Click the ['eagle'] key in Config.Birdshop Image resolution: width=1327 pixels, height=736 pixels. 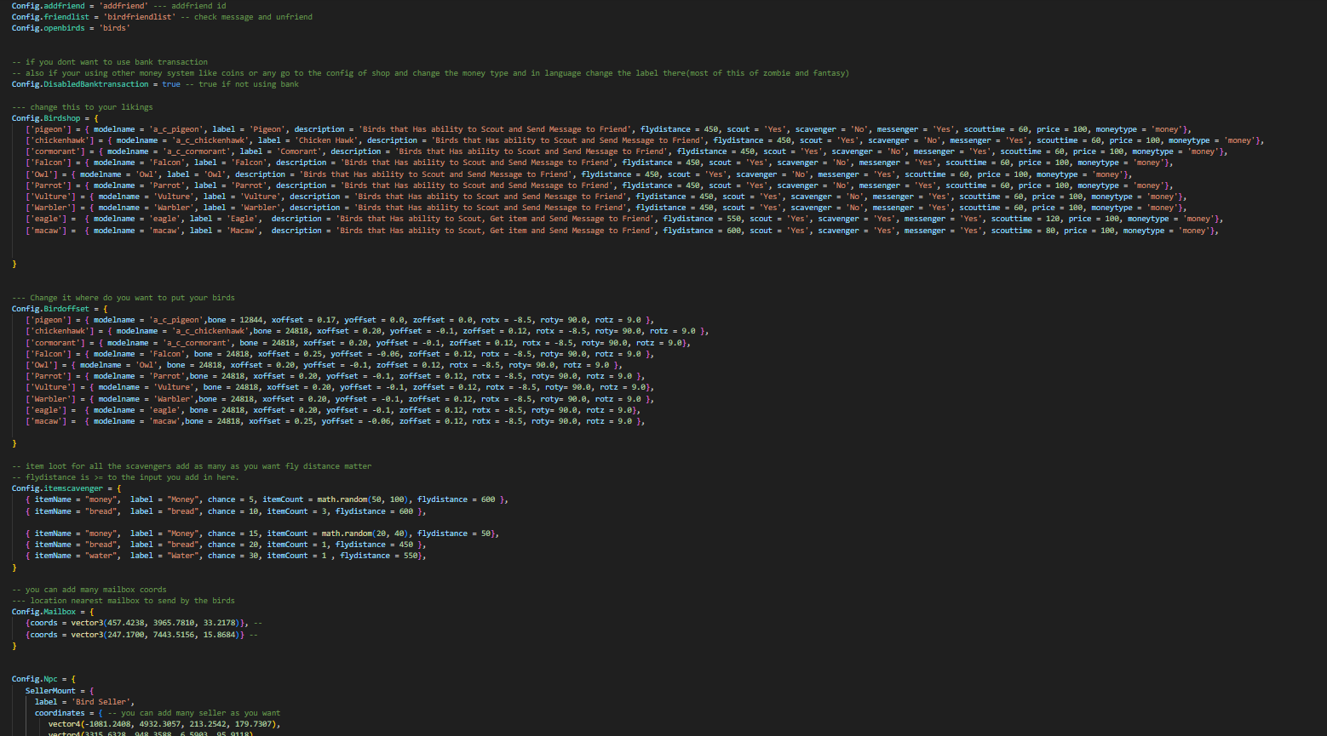tap(46, 219)
